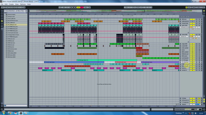The height and width of the screenshot is (115, 206).
Task: Select Chicago Stack C3.wav file
Action: tap(14, 35)
